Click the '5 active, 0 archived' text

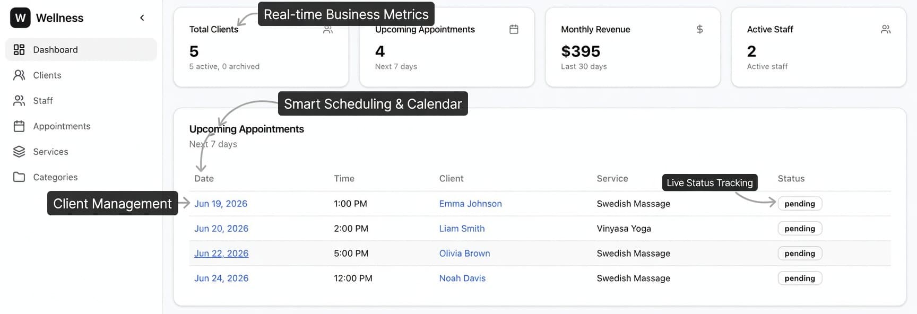pyautogui.click(x=224, y=66)
